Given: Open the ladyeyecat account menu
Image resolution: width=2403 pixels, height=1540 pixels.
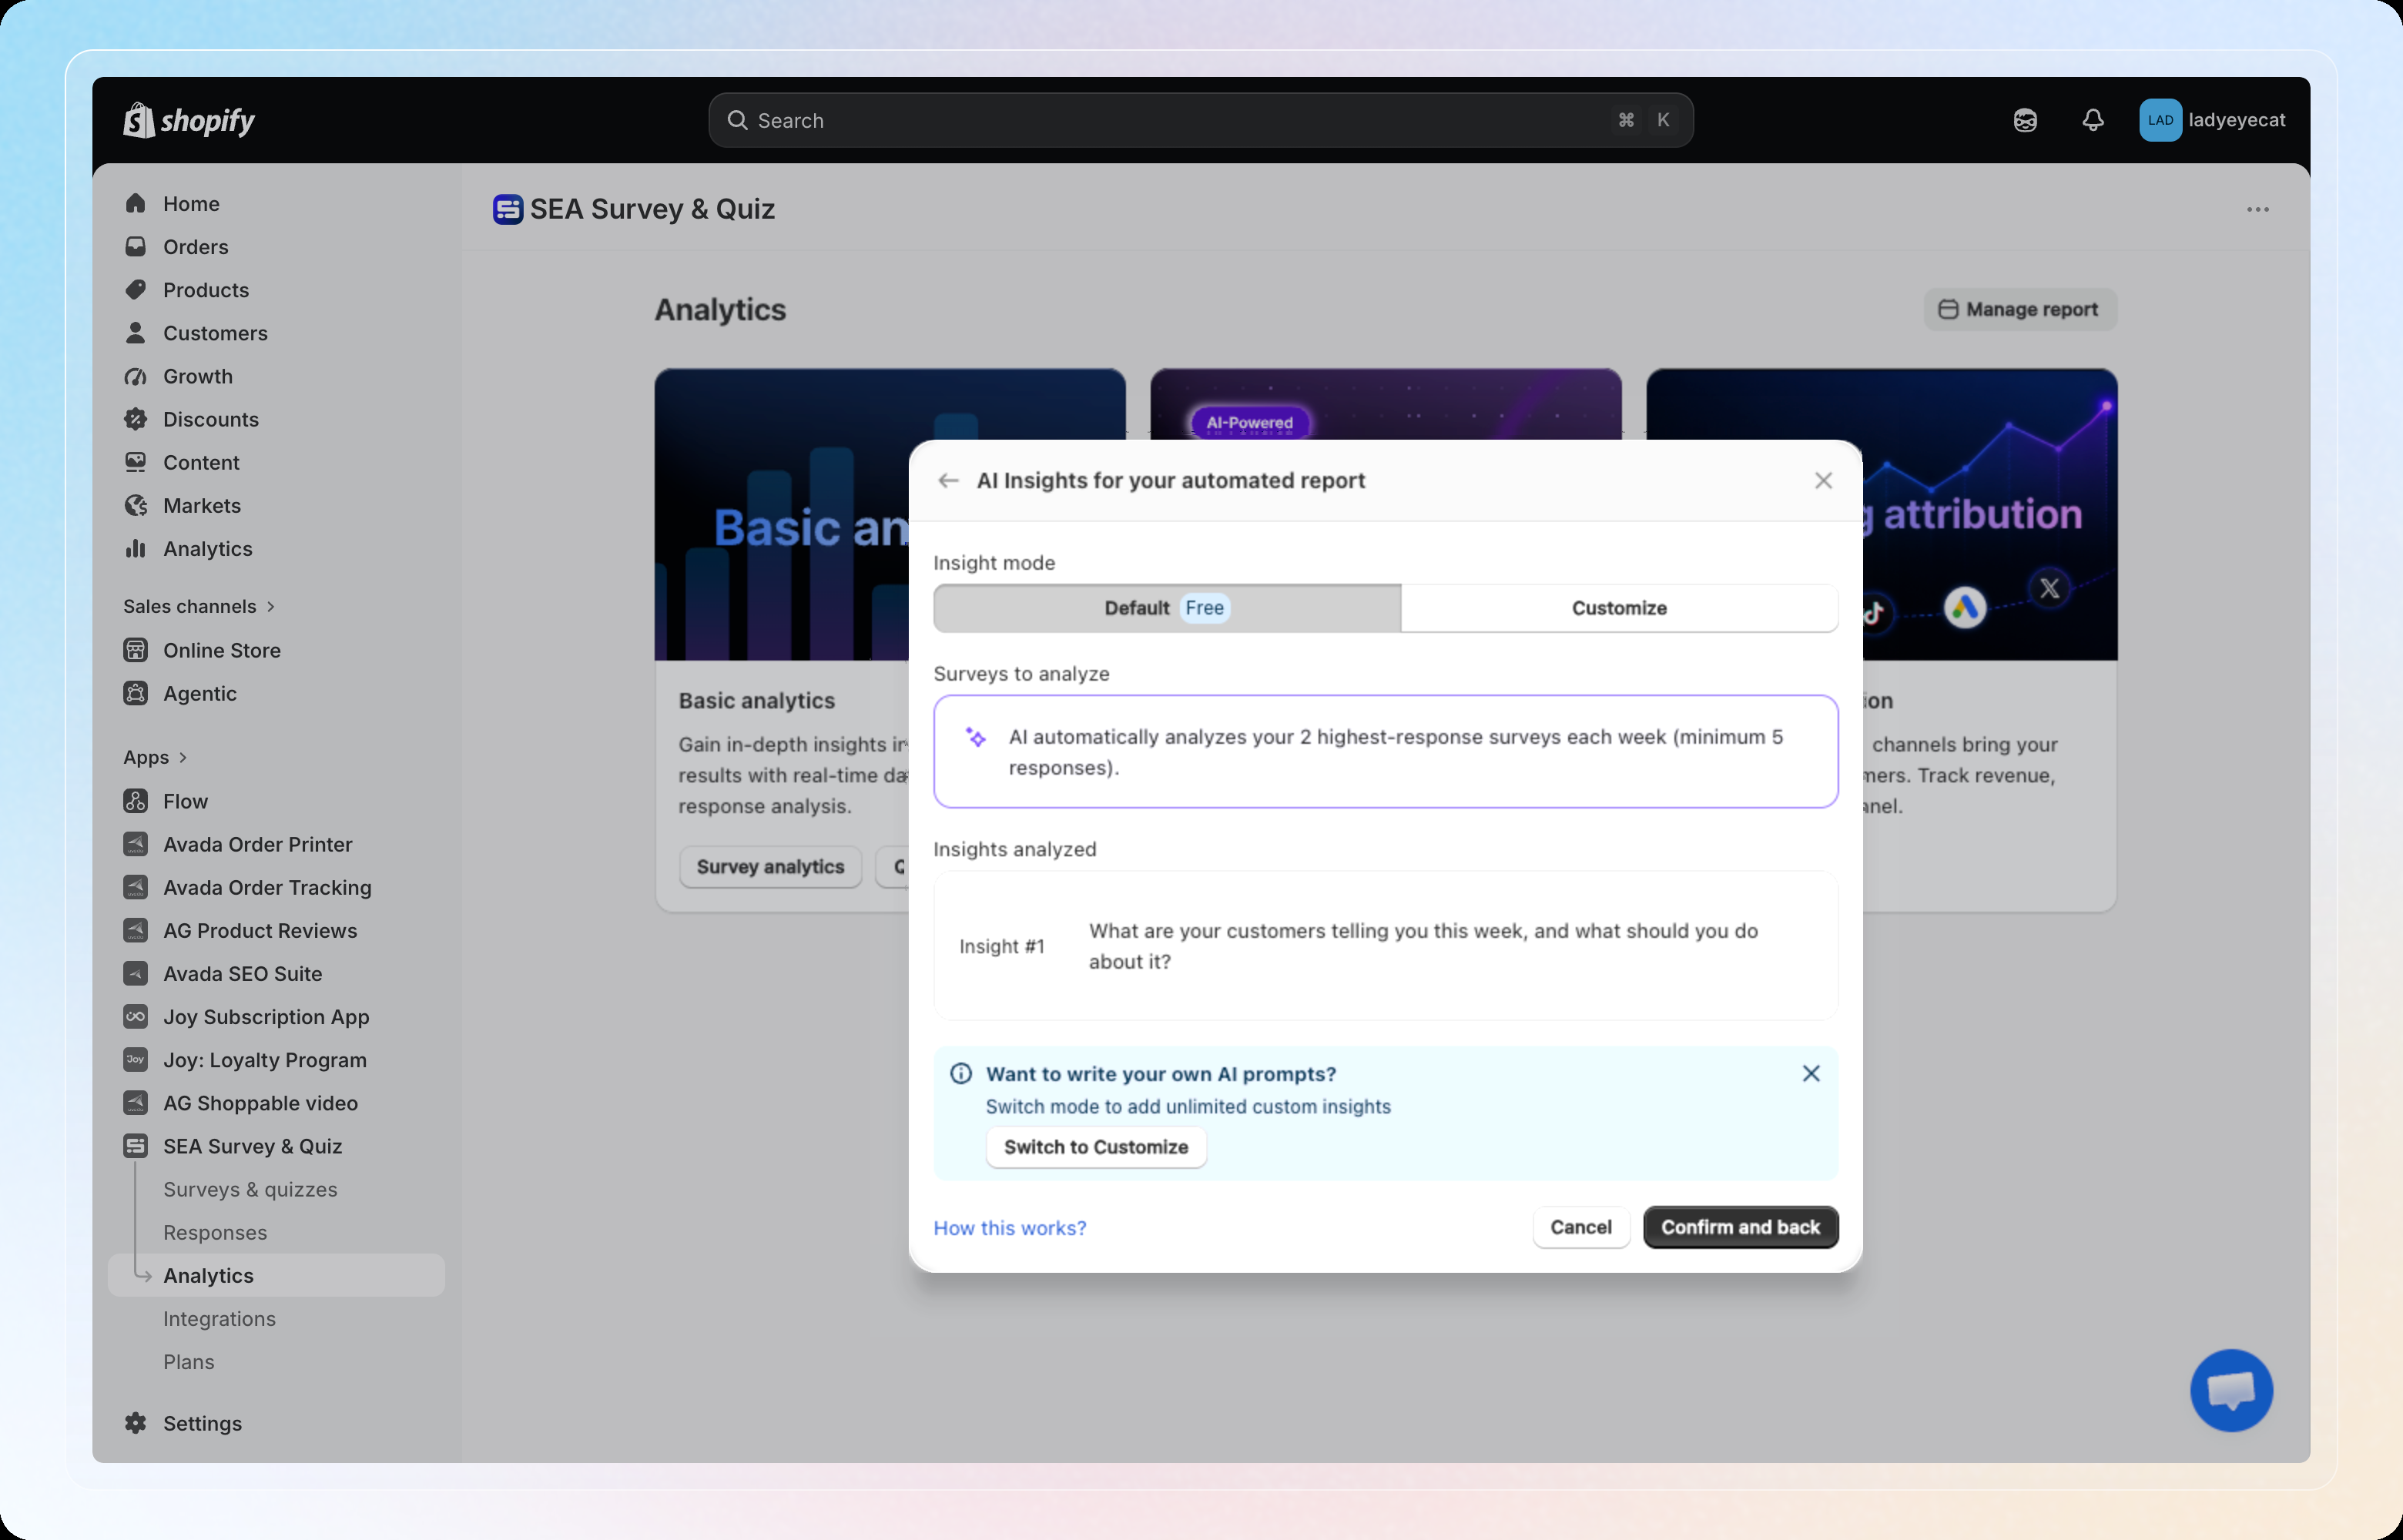Looking at the screenshot, I should [2212, 120].
